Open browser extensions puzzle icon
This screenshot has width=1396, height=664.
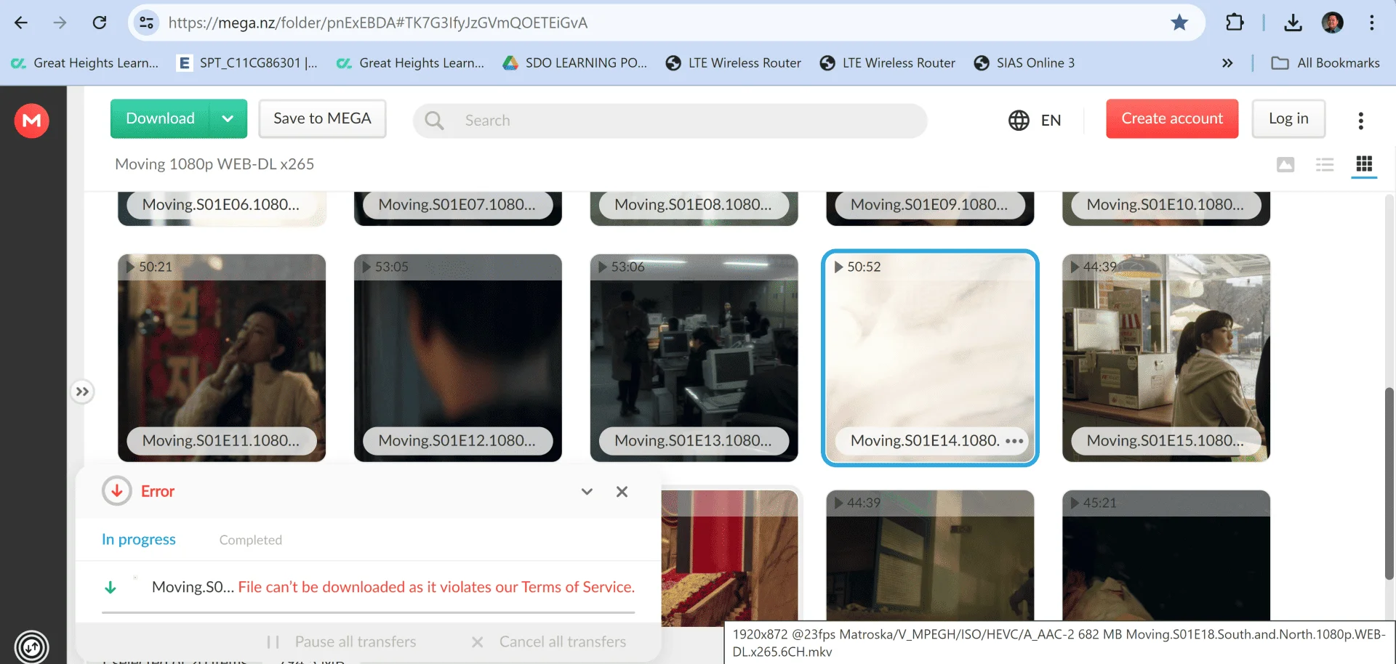click(1235, 23)
